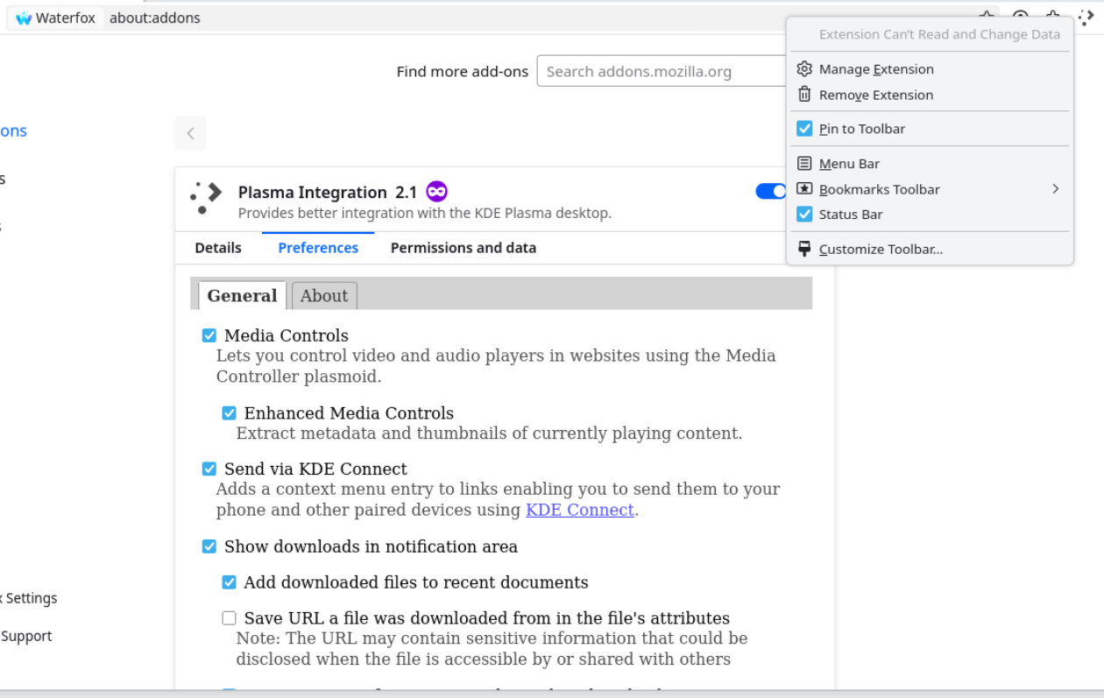Click 'Provides better integration with the KDE Plasma desktop.'
1104x698 pixels.
tap(425, 213)
